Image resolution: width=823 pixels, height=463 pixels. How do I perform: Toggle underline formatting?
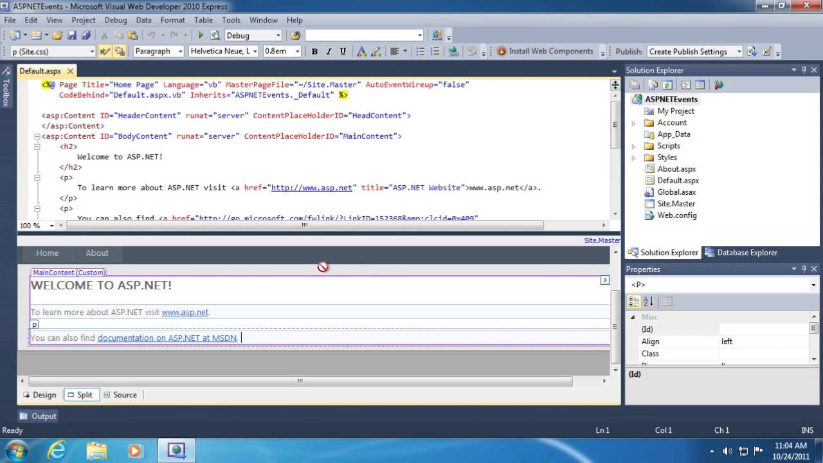click(343, 51)
